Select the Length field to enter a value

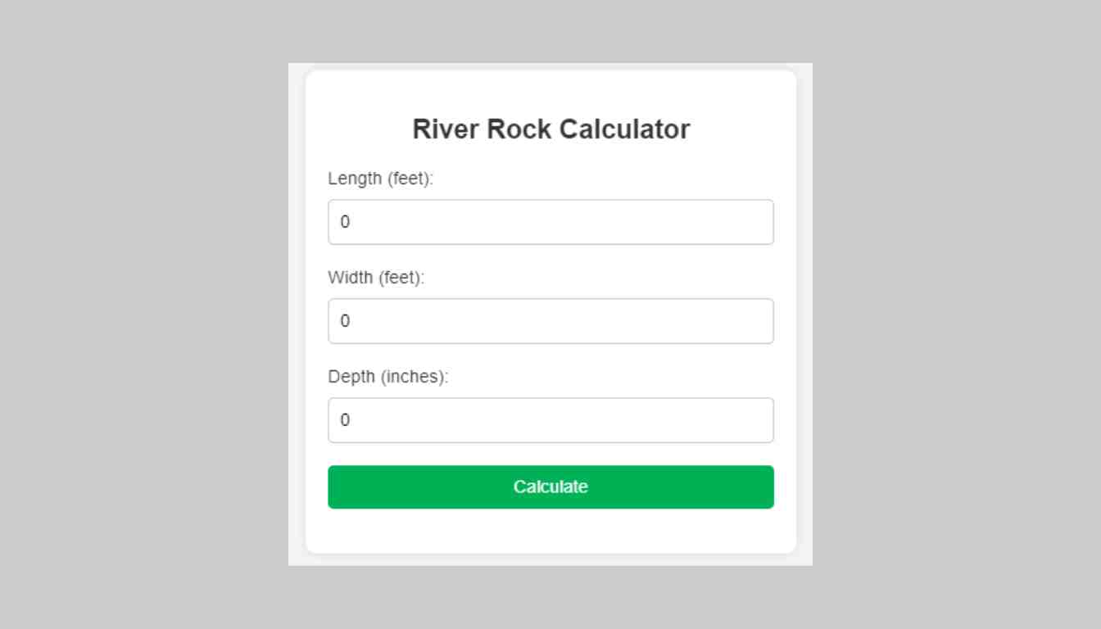tap(550, 221)
